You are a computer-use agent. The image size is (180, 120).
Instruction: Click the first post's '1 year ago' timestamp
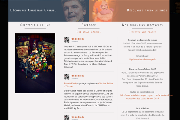pyautogui.click(x=74, y=41)
